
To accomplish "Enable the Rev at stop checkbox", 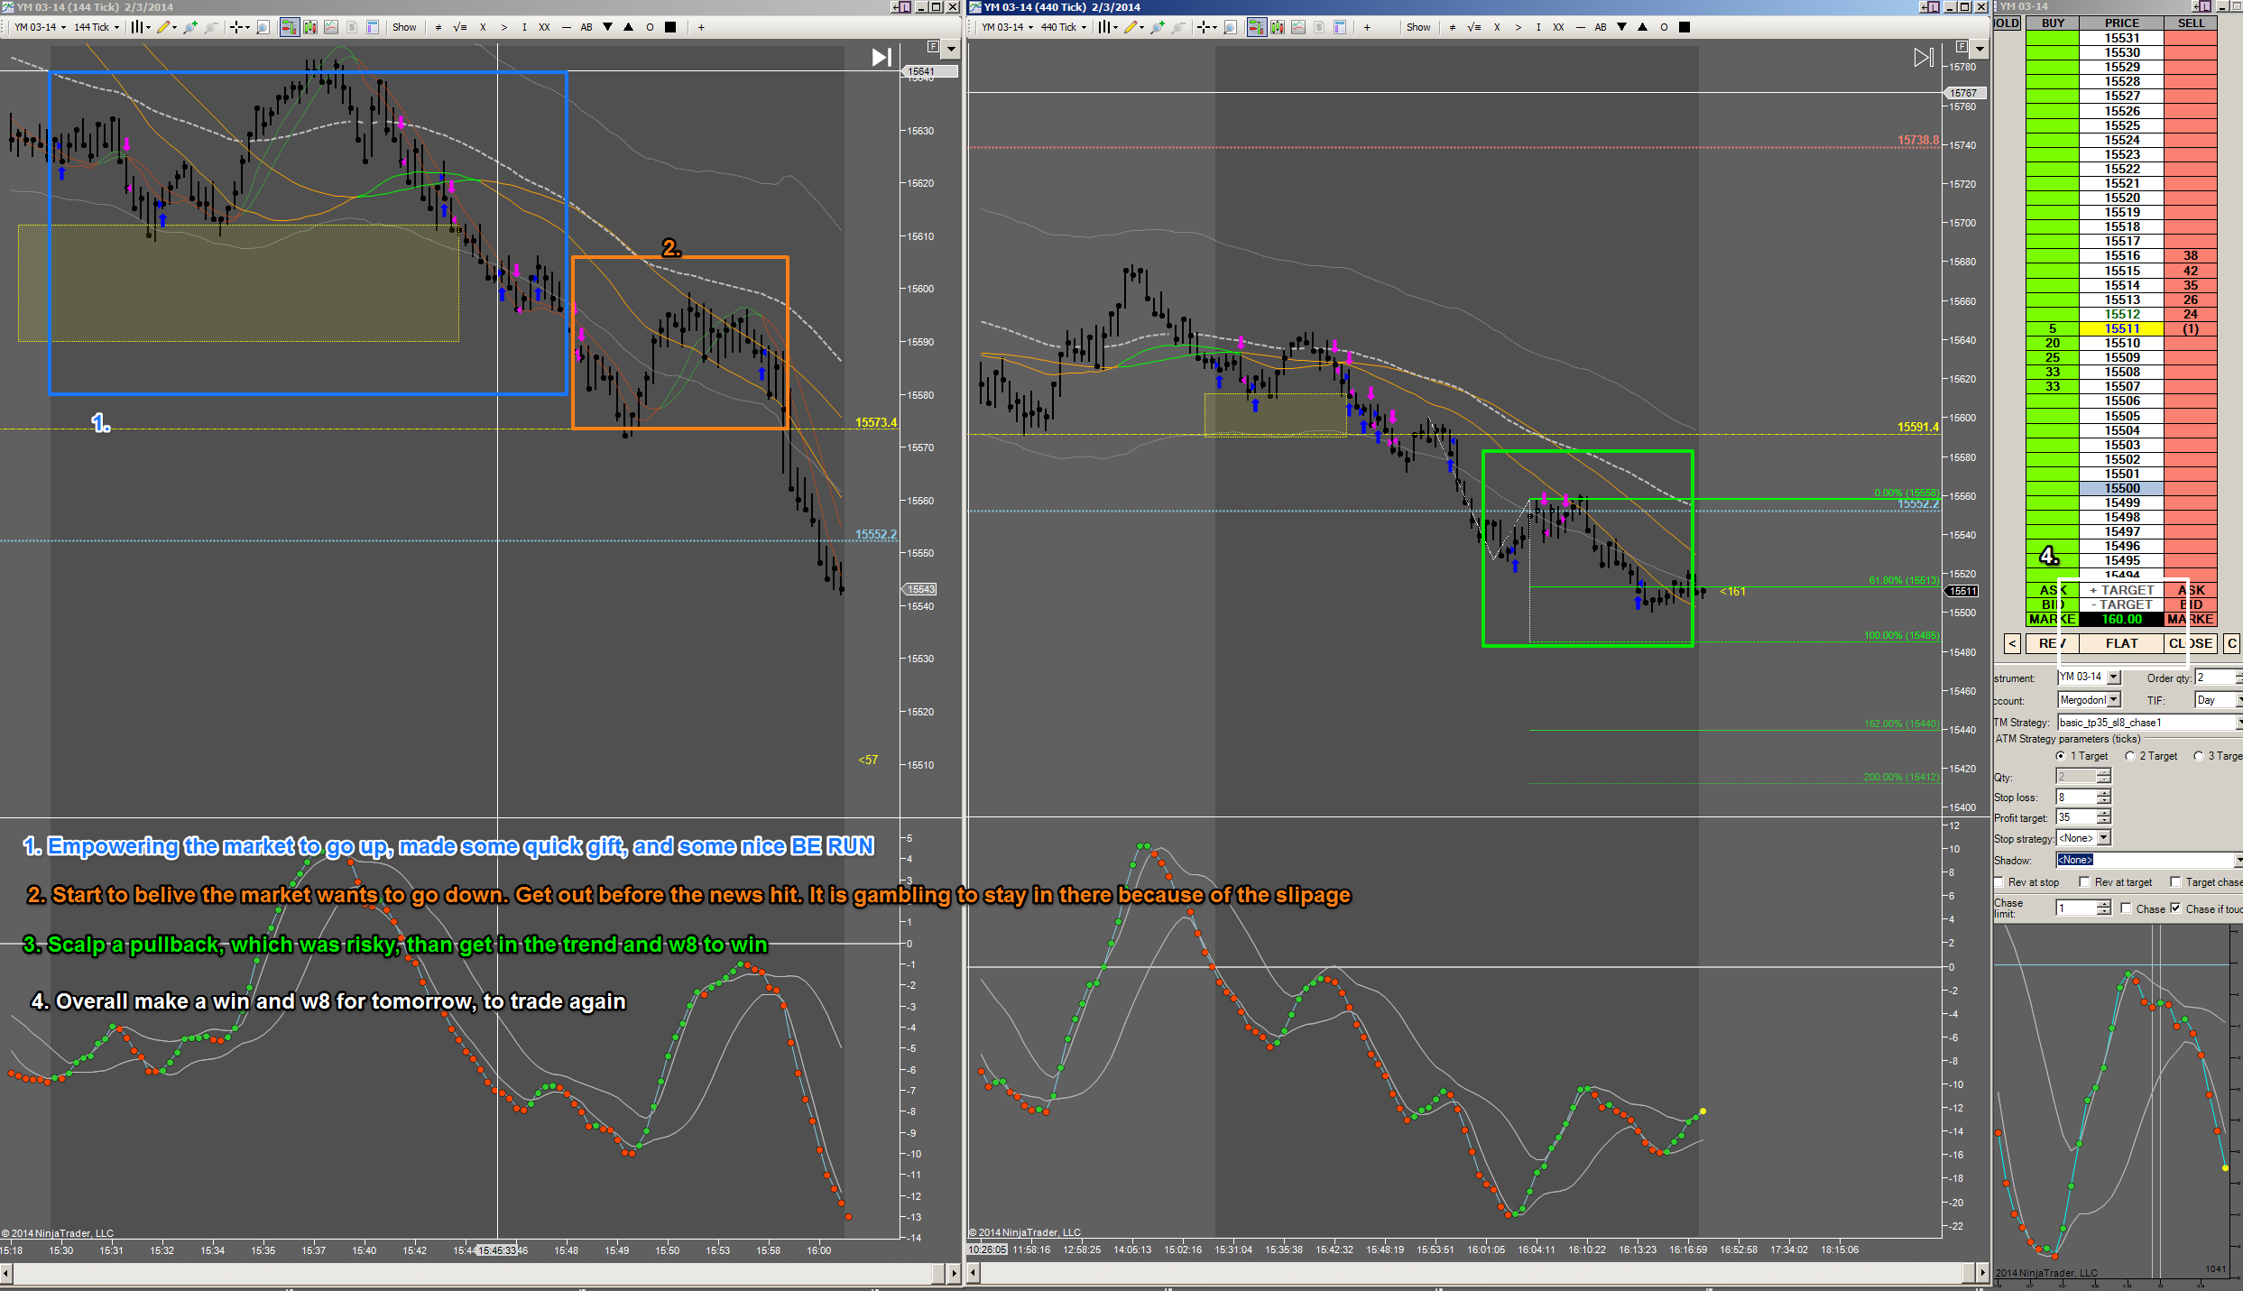I will coord(1998,882).
